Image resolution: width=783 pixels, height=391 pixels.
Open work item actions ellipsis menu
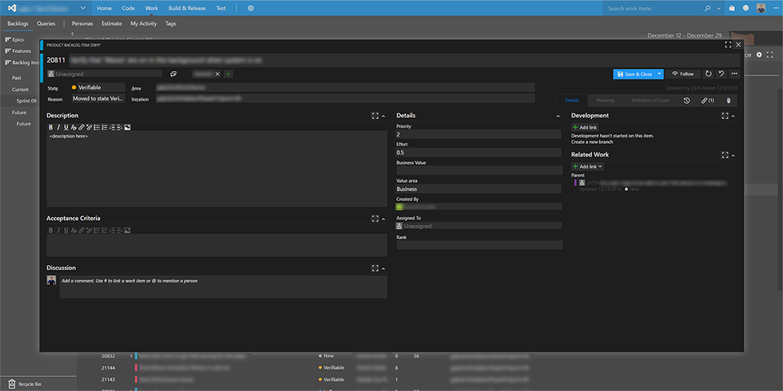(734, 74)
